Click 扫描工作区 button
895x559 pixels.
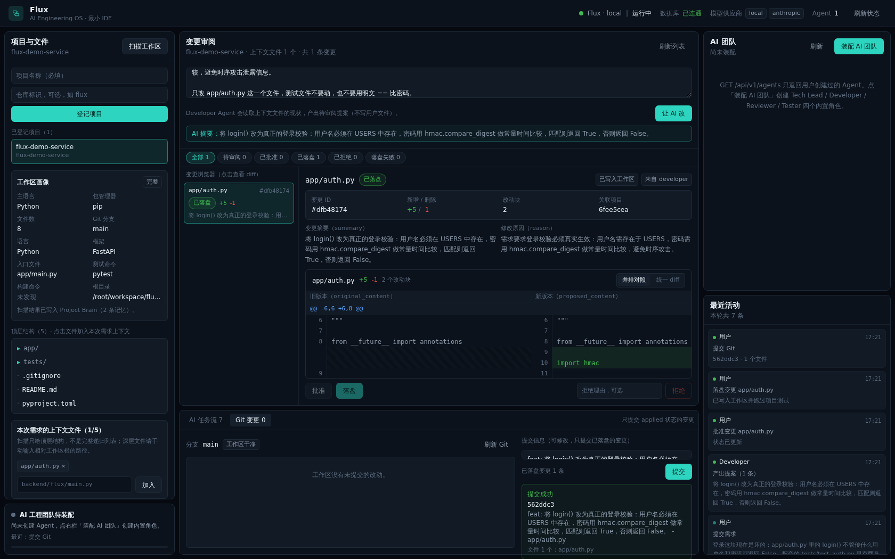[145, 46]
